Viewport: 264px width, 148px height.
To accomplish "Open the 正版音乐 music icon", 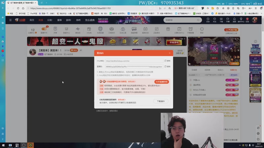I will point(156,30).
